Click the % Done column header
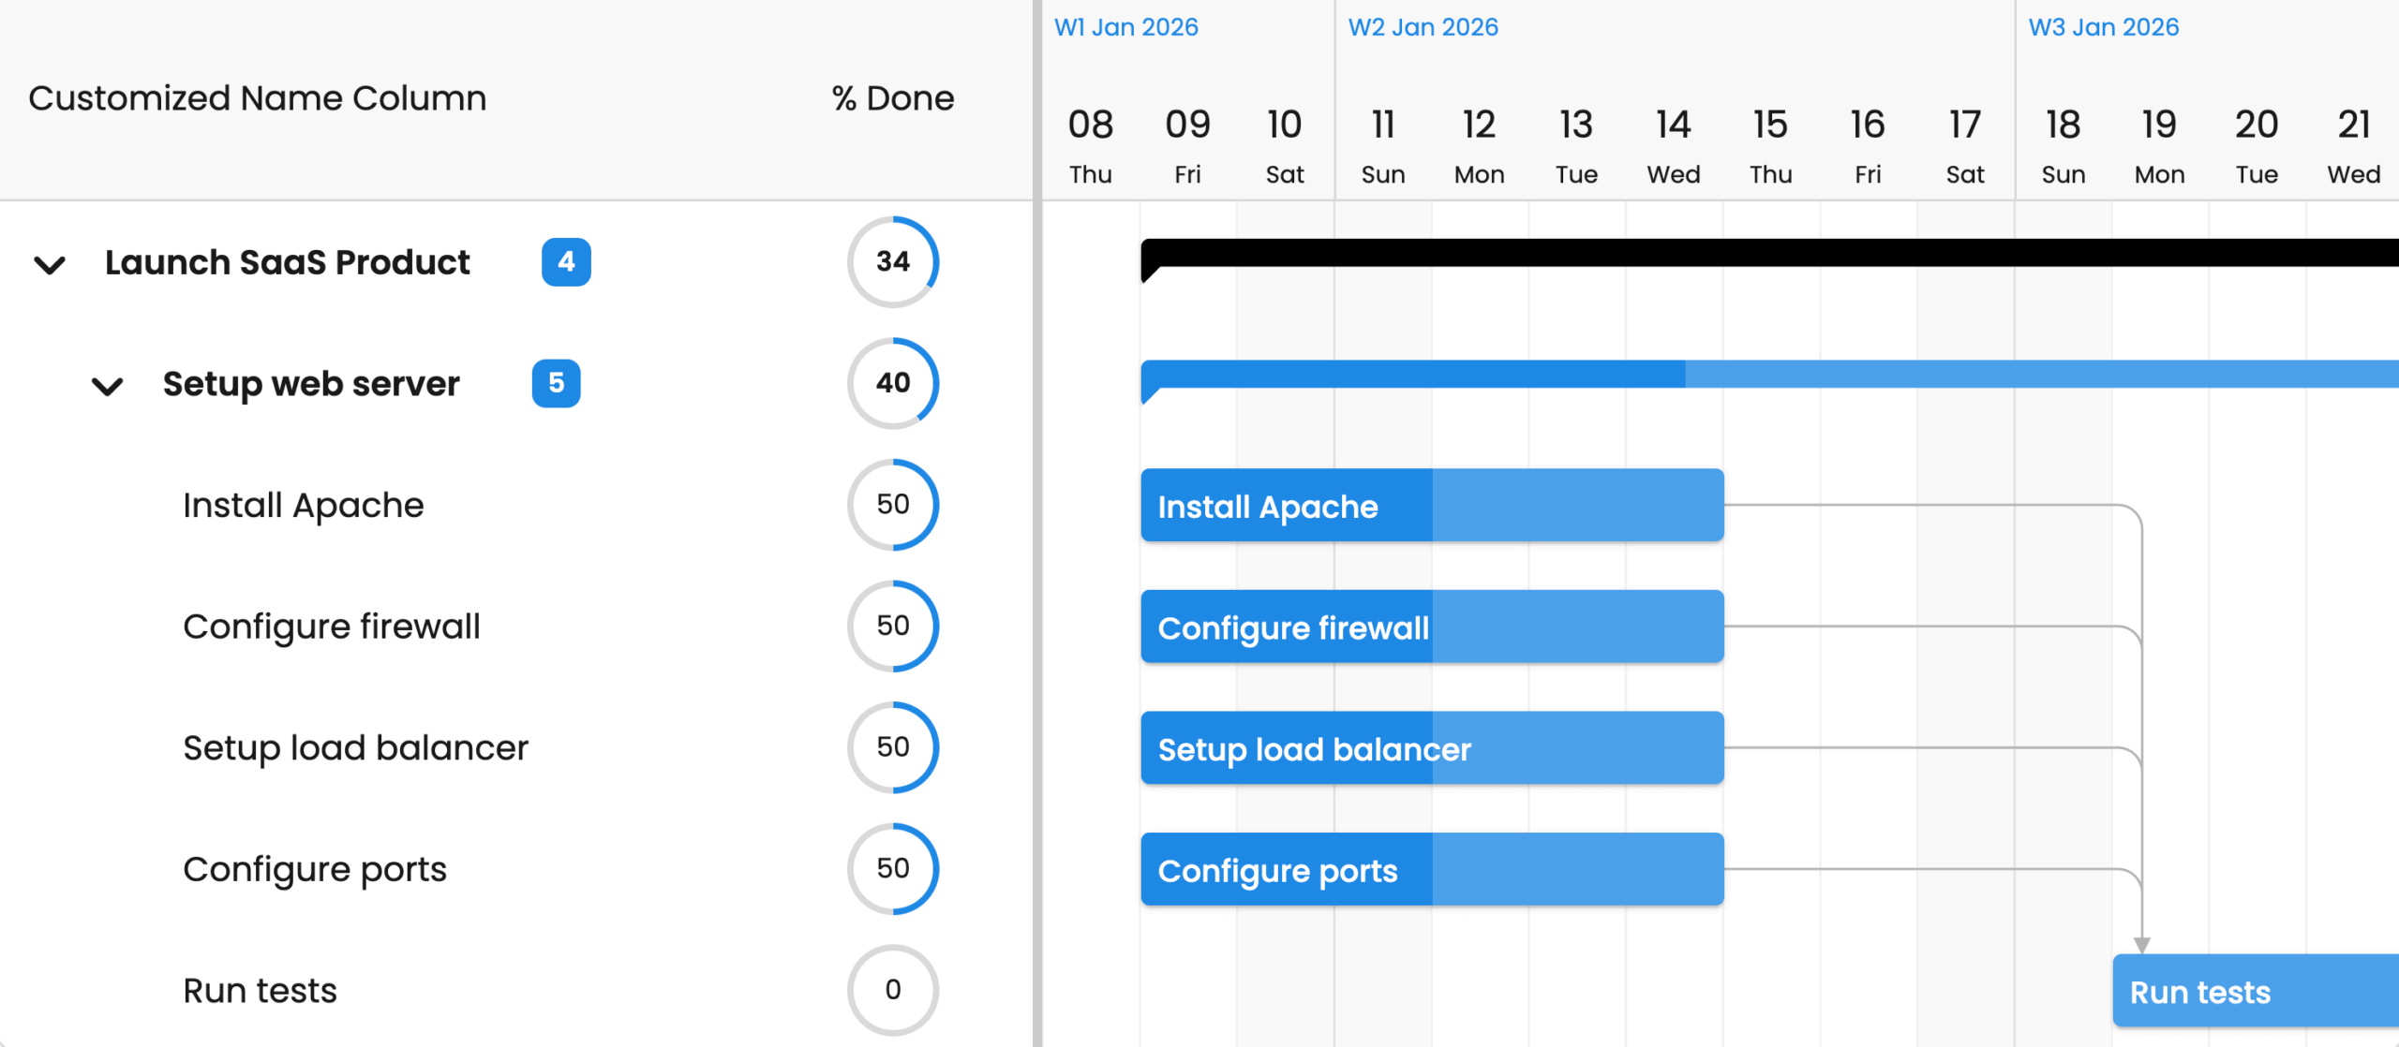Screen dimensions: 2399x1047 pos(891,97)
